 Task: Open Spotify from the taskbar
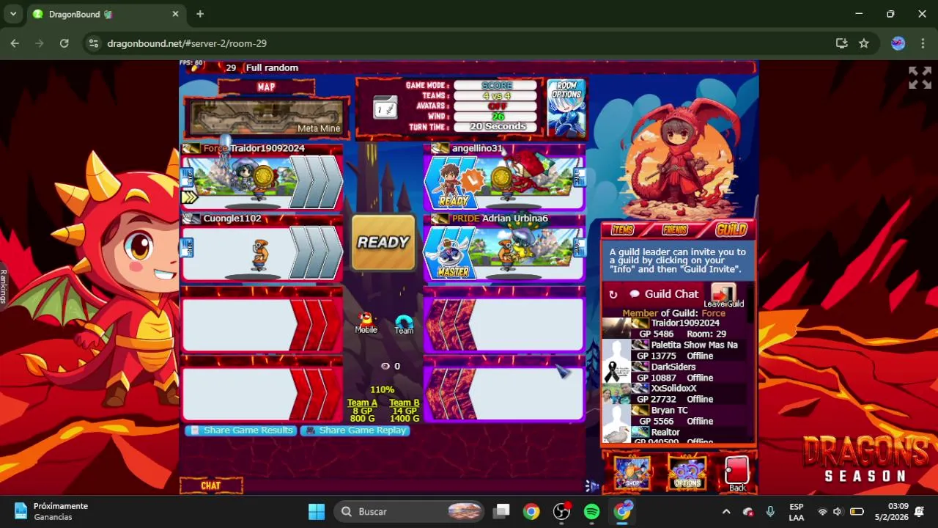point(591,511)
